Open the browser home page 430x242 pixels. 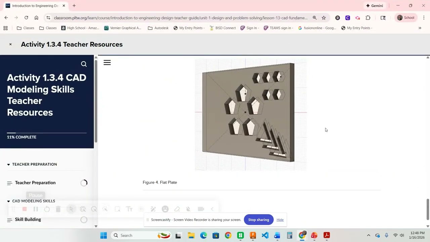coord(36,18)
